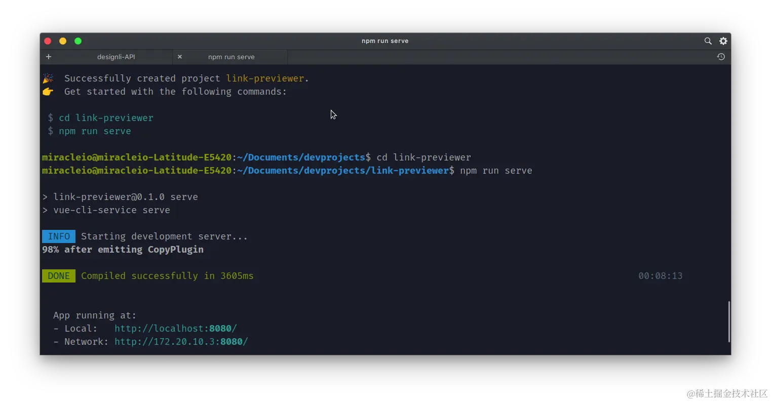This screenshot has width=771, height=402.
Task: Click the yellow DONE badge
Action: click(58, 275)
